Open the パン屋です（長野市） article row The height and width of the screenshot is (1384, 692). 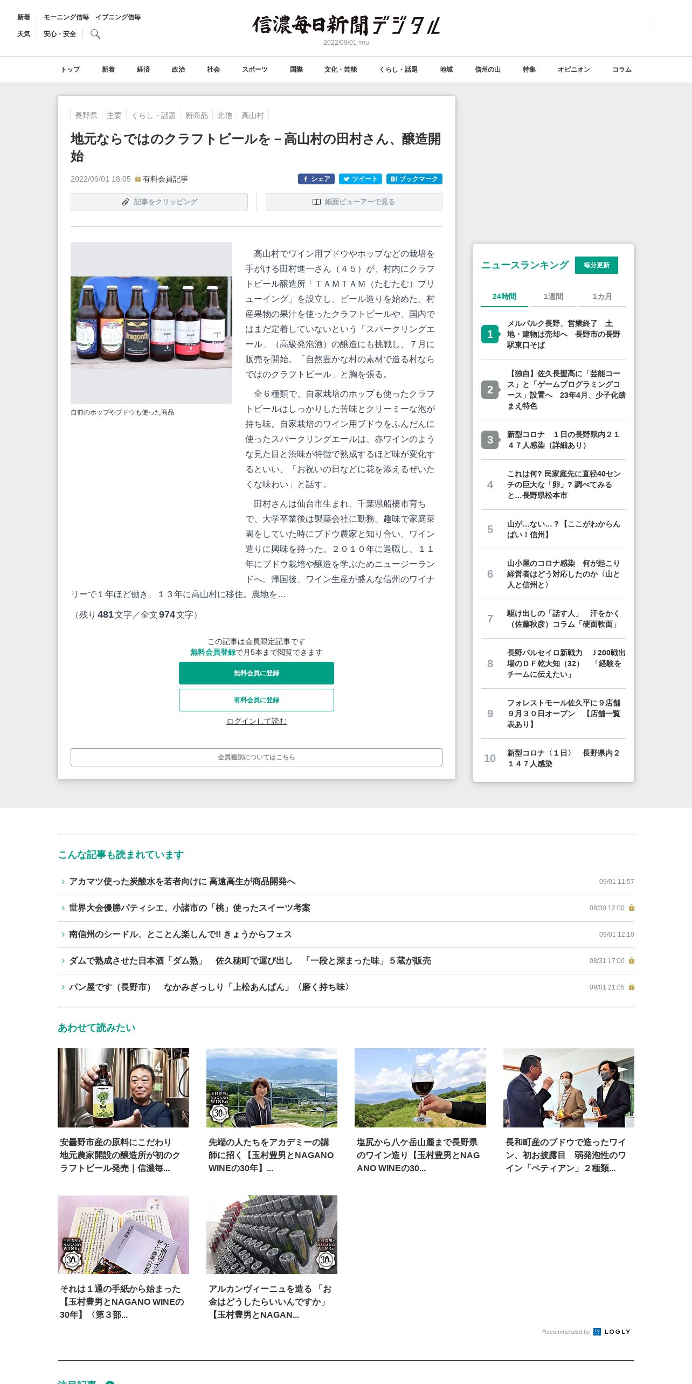click(x=346, y=987)
